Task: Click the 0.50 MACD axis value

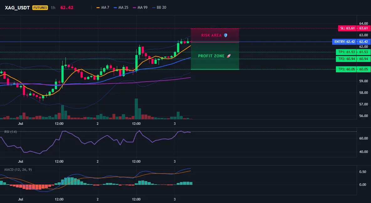Action: click(363, 172)
